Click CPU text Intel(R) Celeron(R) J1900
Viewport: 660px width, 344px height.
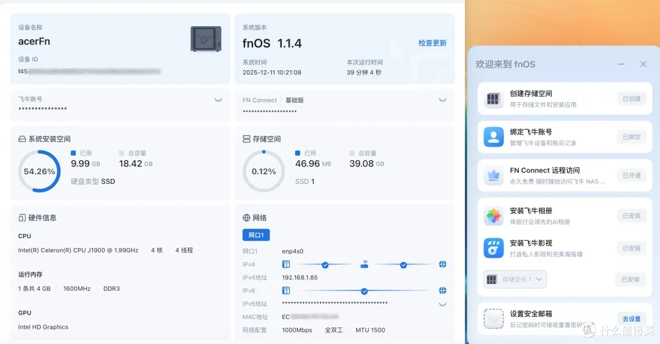78,250
